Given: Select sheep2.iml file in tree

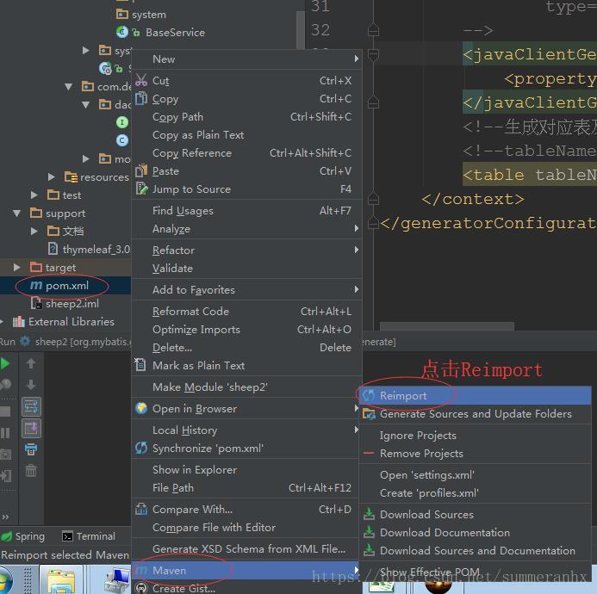Looking at the screenshot, I should tap(65, 303).
